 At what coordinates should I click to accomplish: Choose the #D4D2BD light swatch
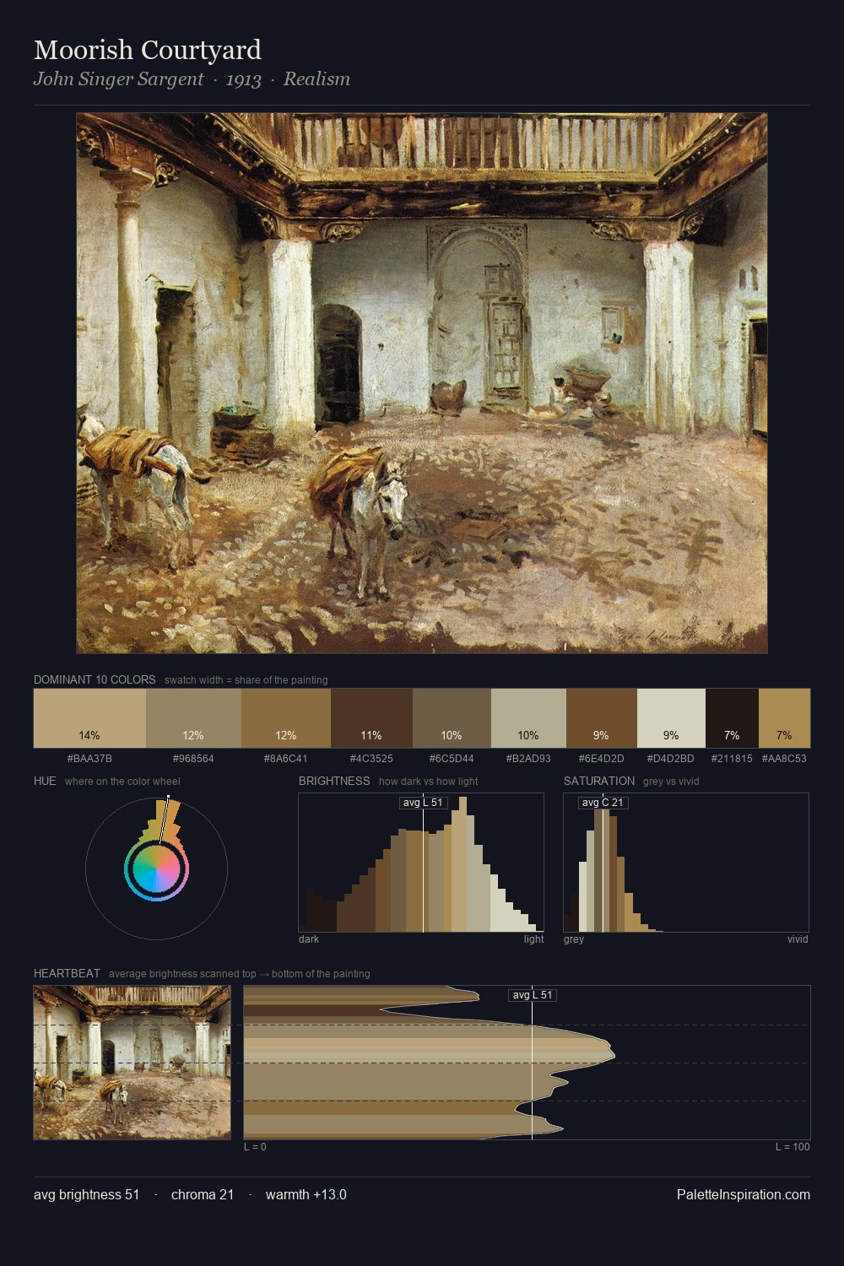(x=671, y=718)
